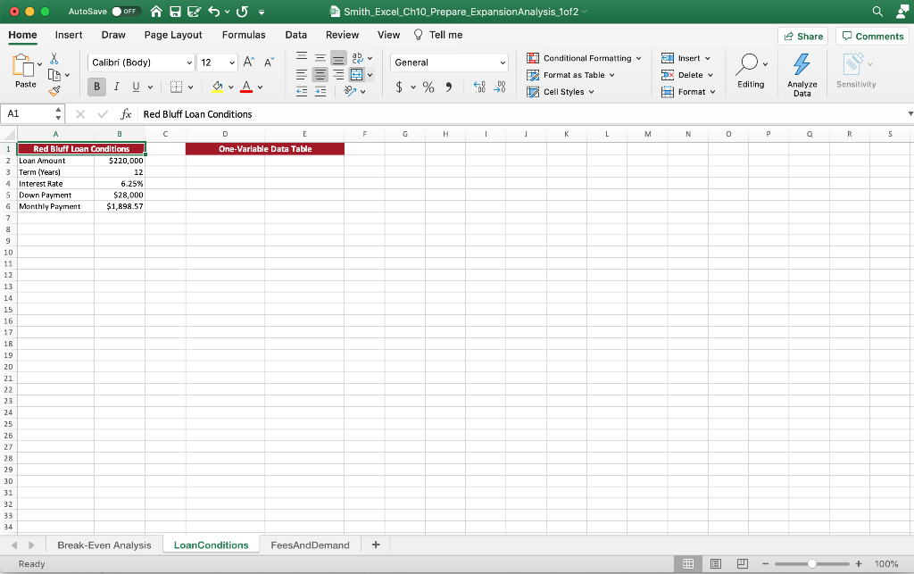Toggle Center horizontal alignment
The image size is (914, 574).
320,75
